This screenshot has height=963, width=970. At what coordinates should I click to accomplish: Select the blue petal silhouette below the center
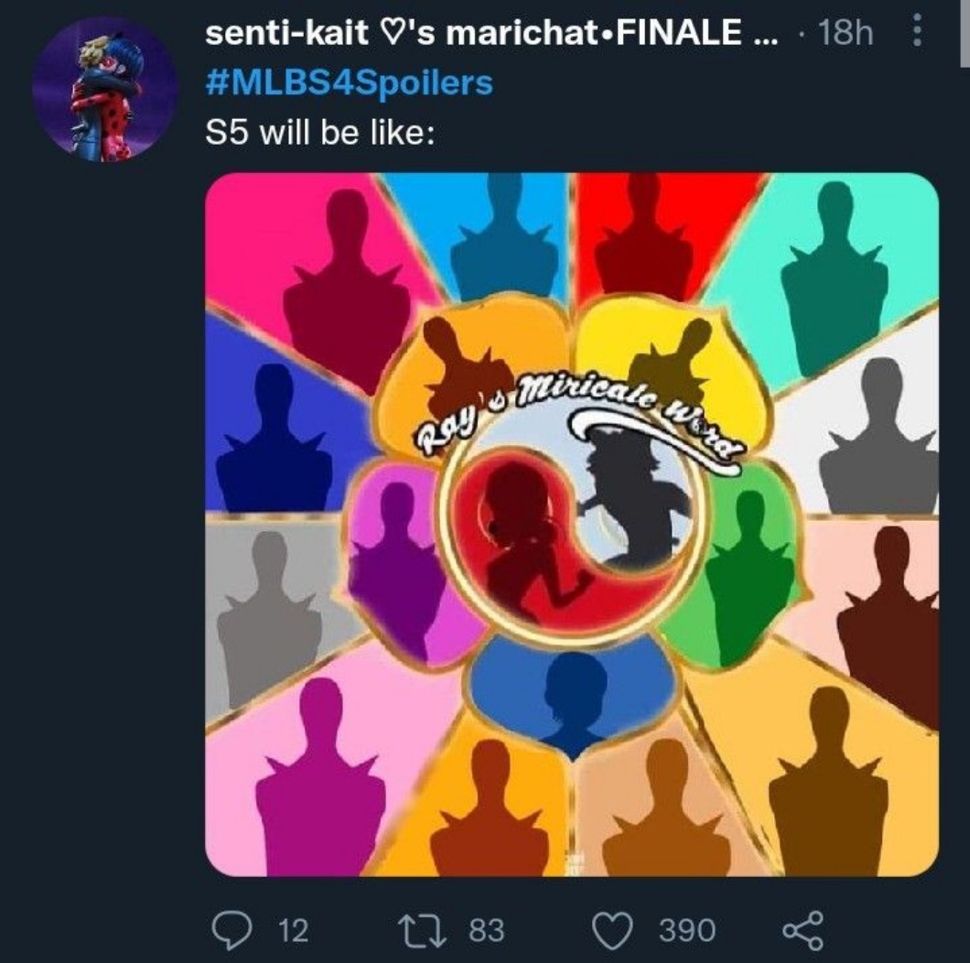pos(574,697)
